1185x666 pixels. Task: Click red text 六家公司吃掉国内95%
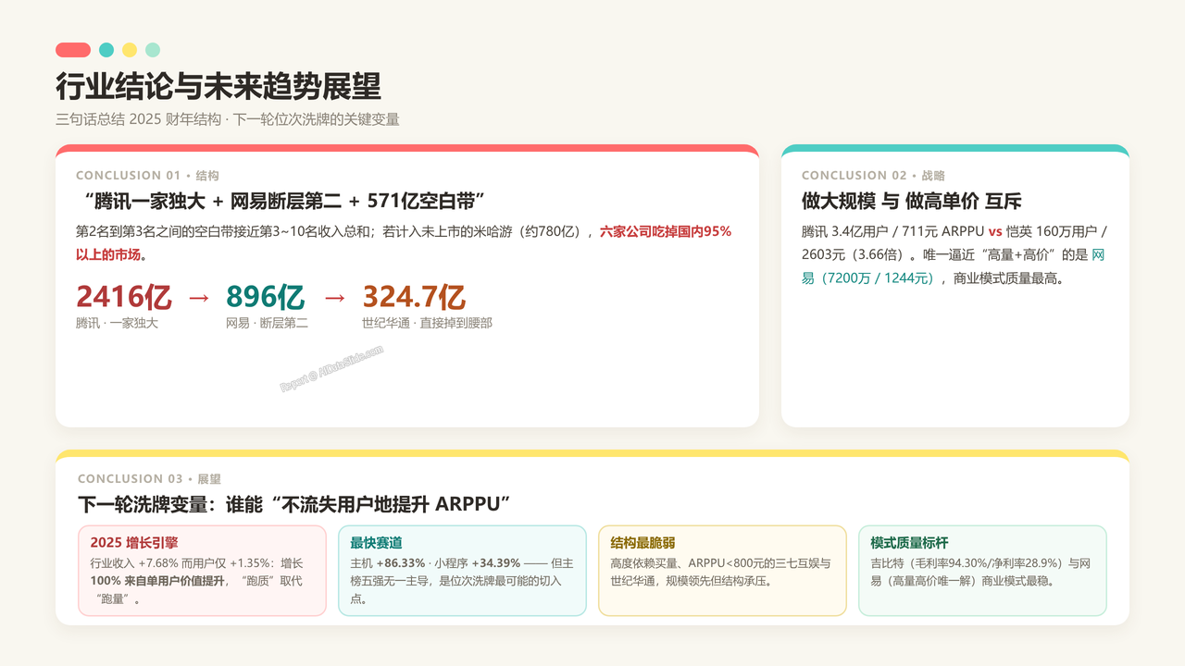pos(666,232)
